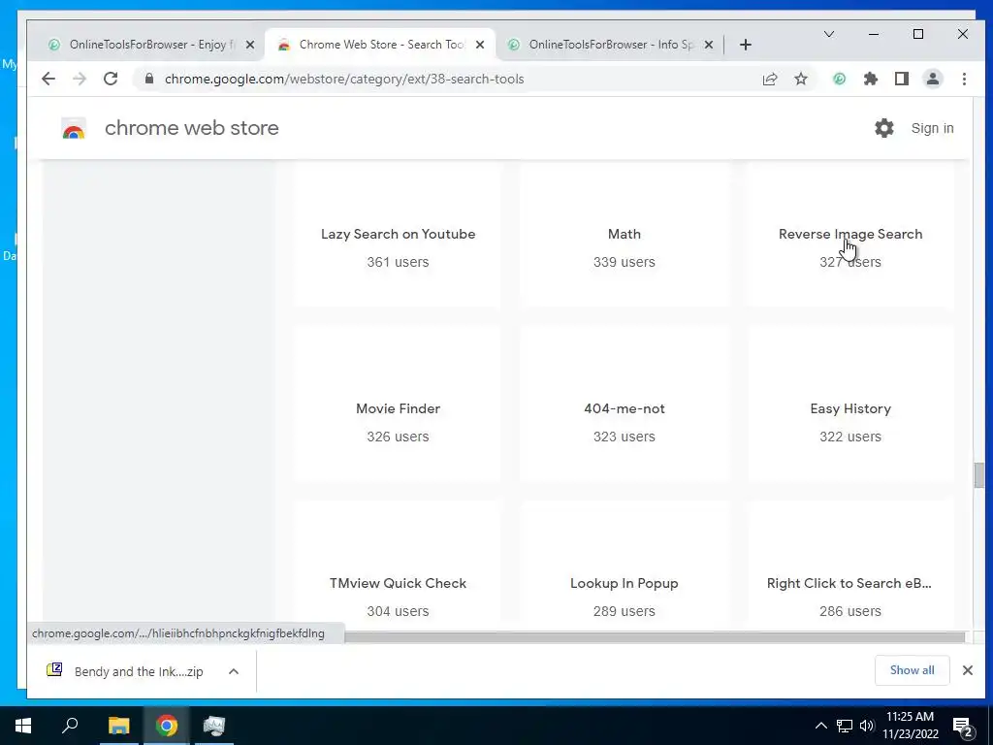Image resolution: width=993 pixels, height=745 pixels.
Task: Click the forward navigation arrow
Action: 80,79
